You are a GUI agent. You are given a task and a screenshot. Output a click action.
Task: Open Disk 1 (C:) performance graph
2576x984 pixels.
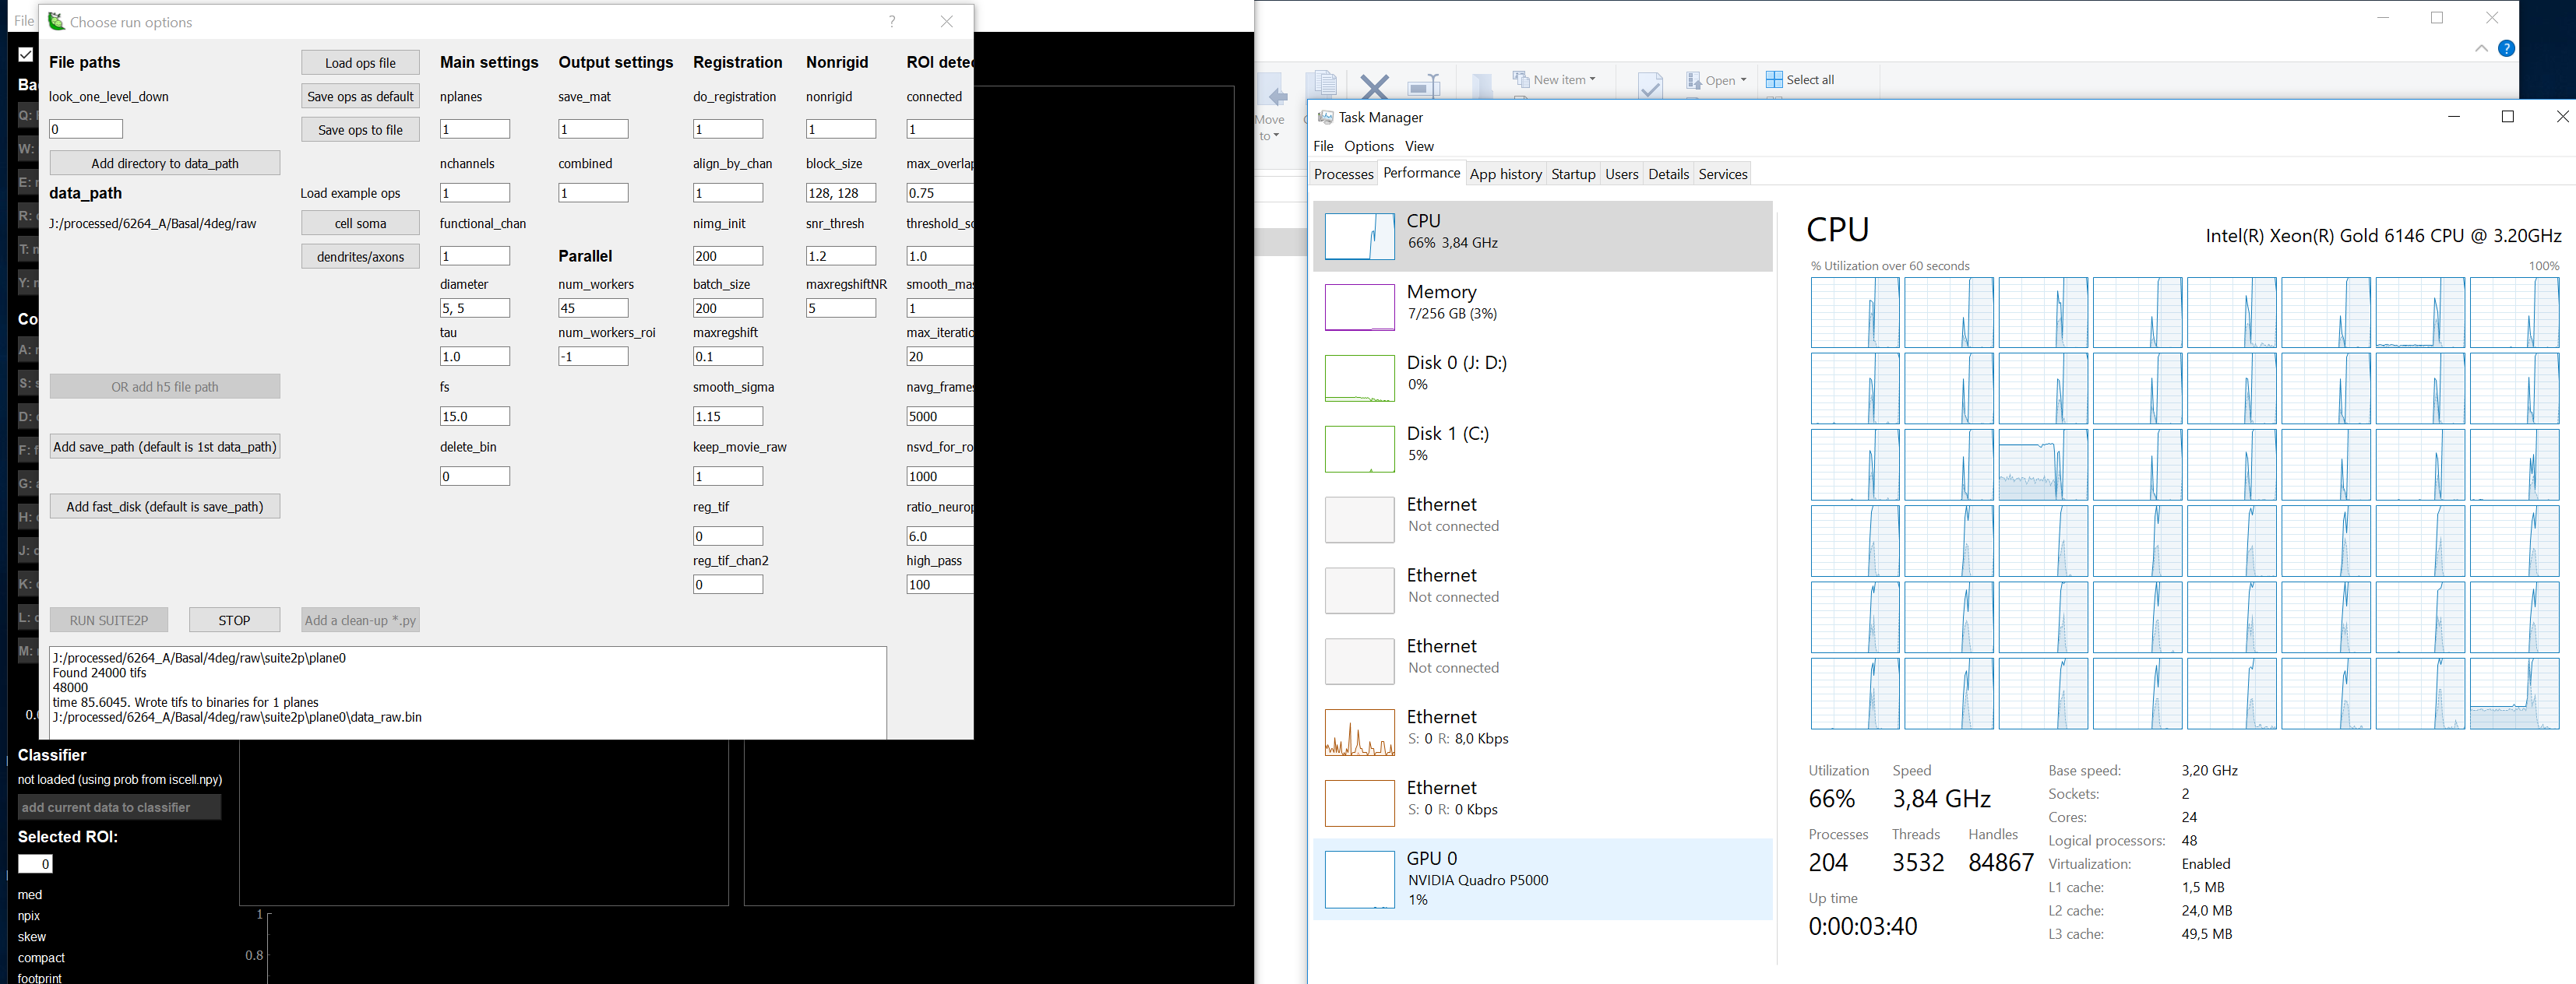click(1359, 448)
